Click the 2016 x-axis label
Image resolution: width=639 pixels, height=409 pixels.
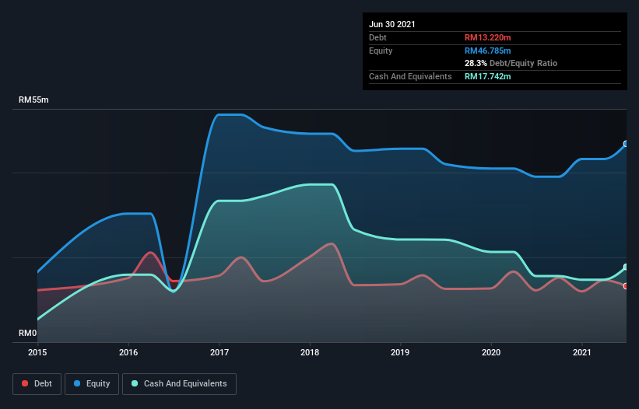click(128, 352)
